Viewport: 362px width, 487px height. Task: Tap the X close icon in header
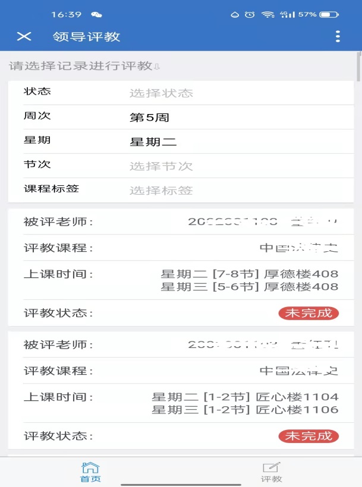coord(24,36)
